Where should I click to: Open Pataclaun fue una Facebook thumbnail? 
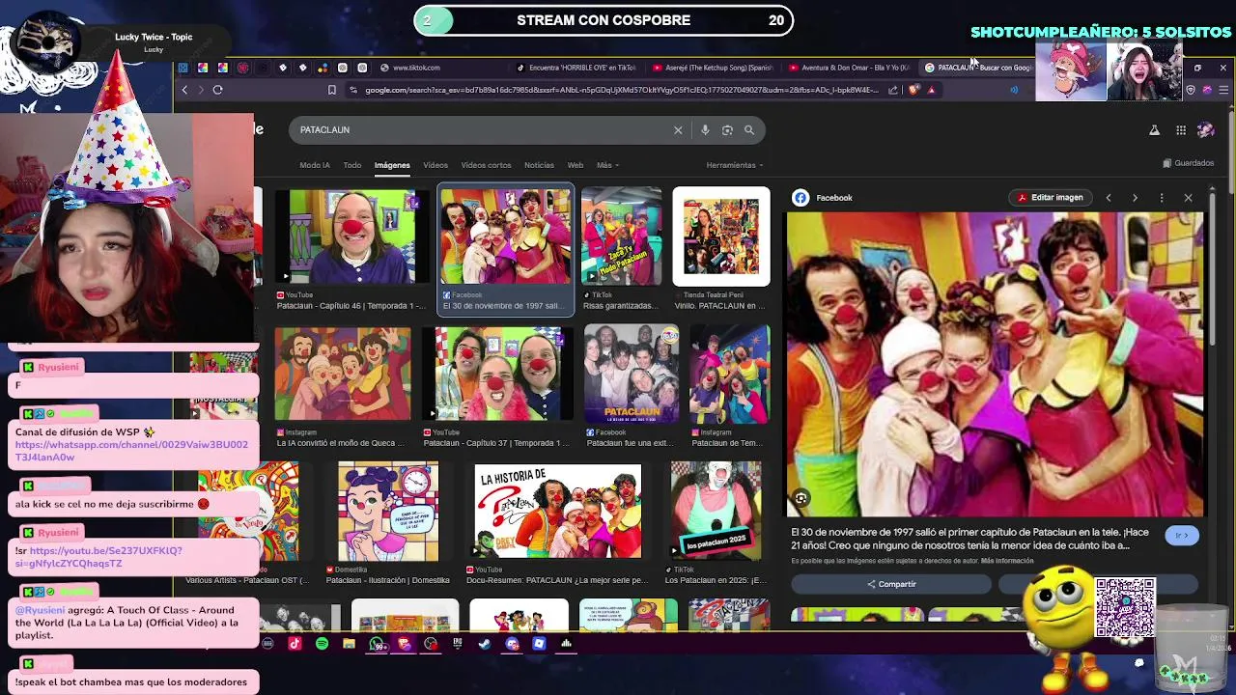tap(631, 375)
